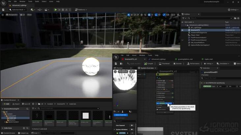Select the white material thumbnail in Content Browser
Viewport: 241px width, 135px height.
click(86, 116)
